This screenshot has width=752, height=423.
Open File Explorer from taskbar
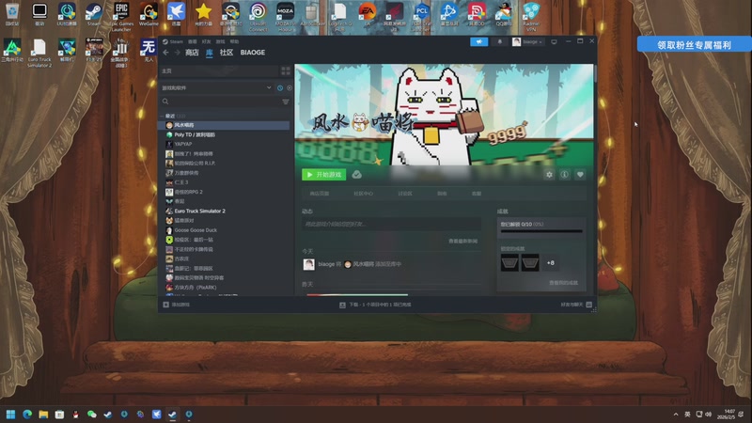click(43, 415)
